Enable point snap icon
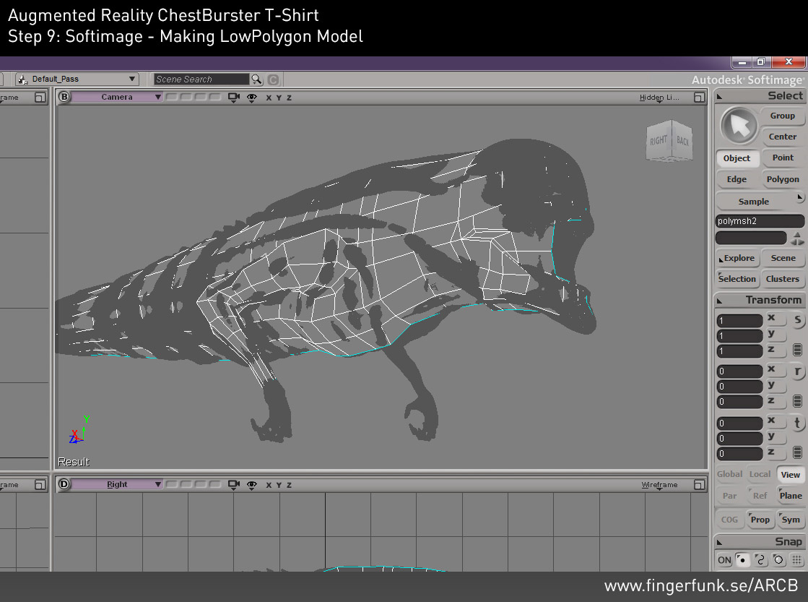The height and width of the screenshot is (602, 808). coord(742,559)
